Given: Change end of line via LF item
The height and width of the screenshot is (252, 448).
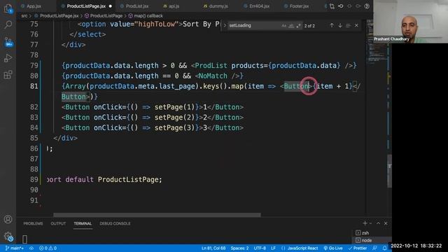Looking at the screenshot, I should point(273,248).
